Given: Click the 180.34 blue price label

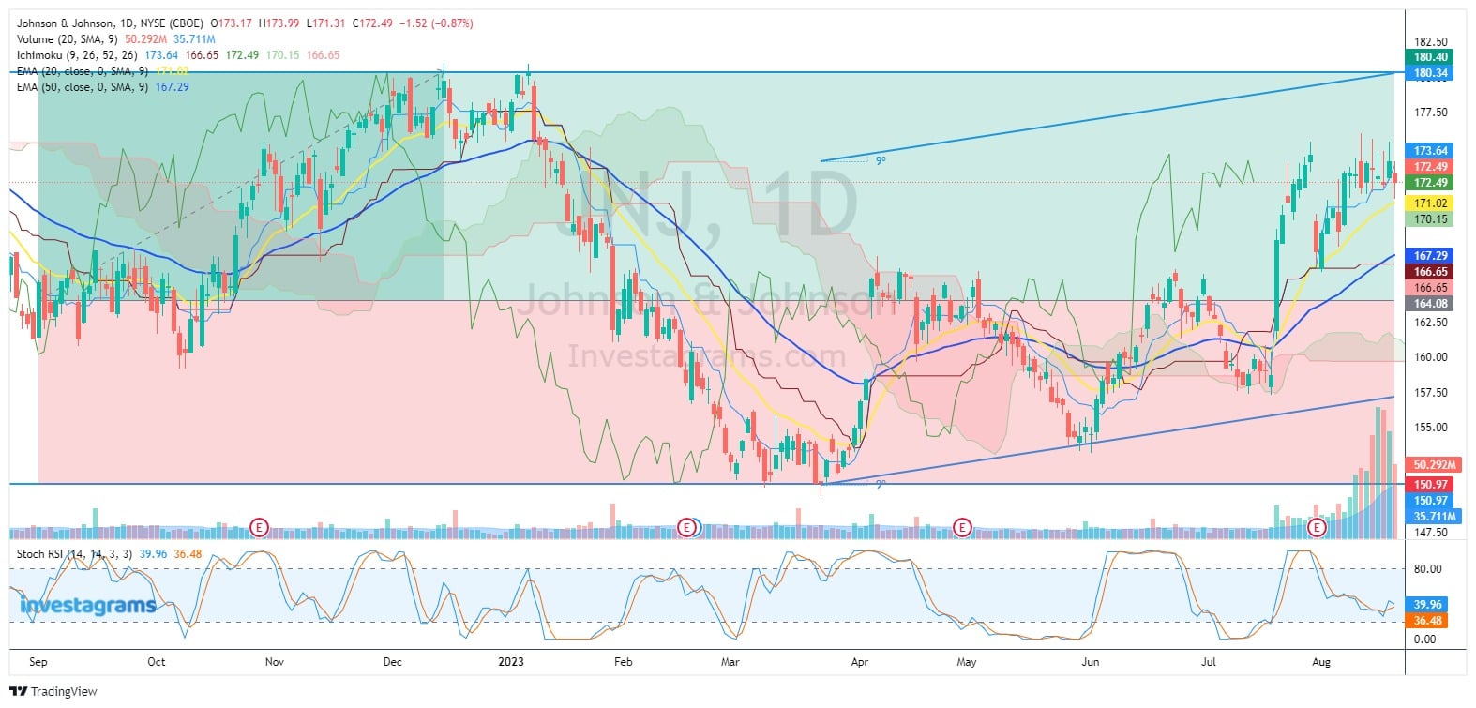Looking at the screenshot, I should tap(1431, 73).
